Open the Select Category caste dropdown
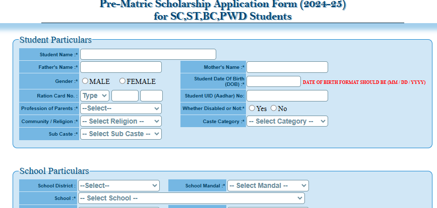This screenshot has height=208, width=437. coord(287,121)
